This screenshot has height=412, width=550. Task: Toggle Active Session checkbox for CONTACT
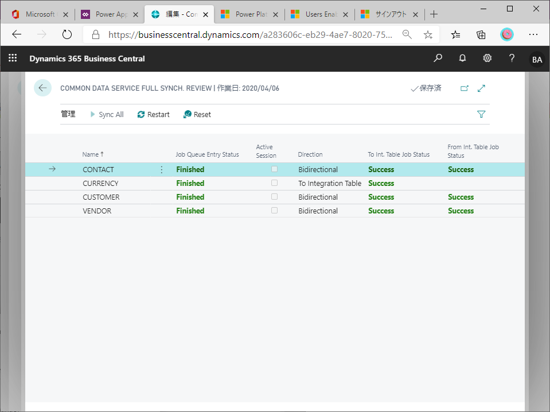(x=274, y=169)
